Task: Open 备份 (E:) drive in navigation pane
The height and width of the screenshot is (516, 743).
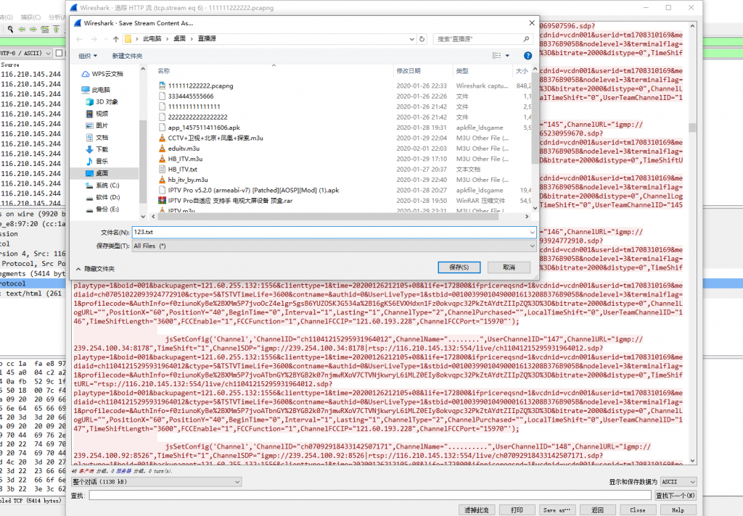Action: [103, 209]
